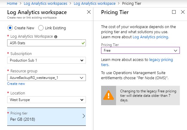Open the Pricing Tier dropdown showing Free
The width and height of the screenshot is (187, 130).
pyautogui.click(x=140, y=51)
